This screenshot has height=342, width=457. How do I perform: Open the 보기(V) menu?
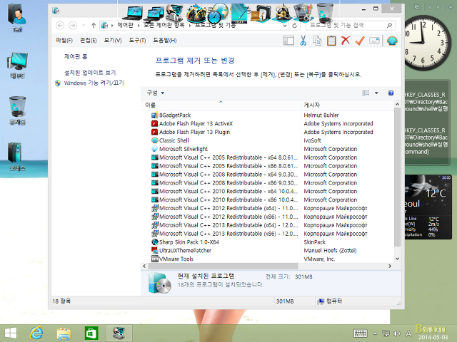tap(113, 41)
